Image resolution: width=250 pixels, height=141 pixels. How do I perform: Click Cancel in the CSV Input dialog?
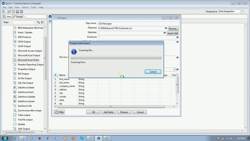pyautogui.click(x=140, y=112)
